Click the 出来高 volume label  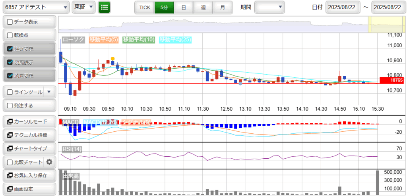pos(71,176)
